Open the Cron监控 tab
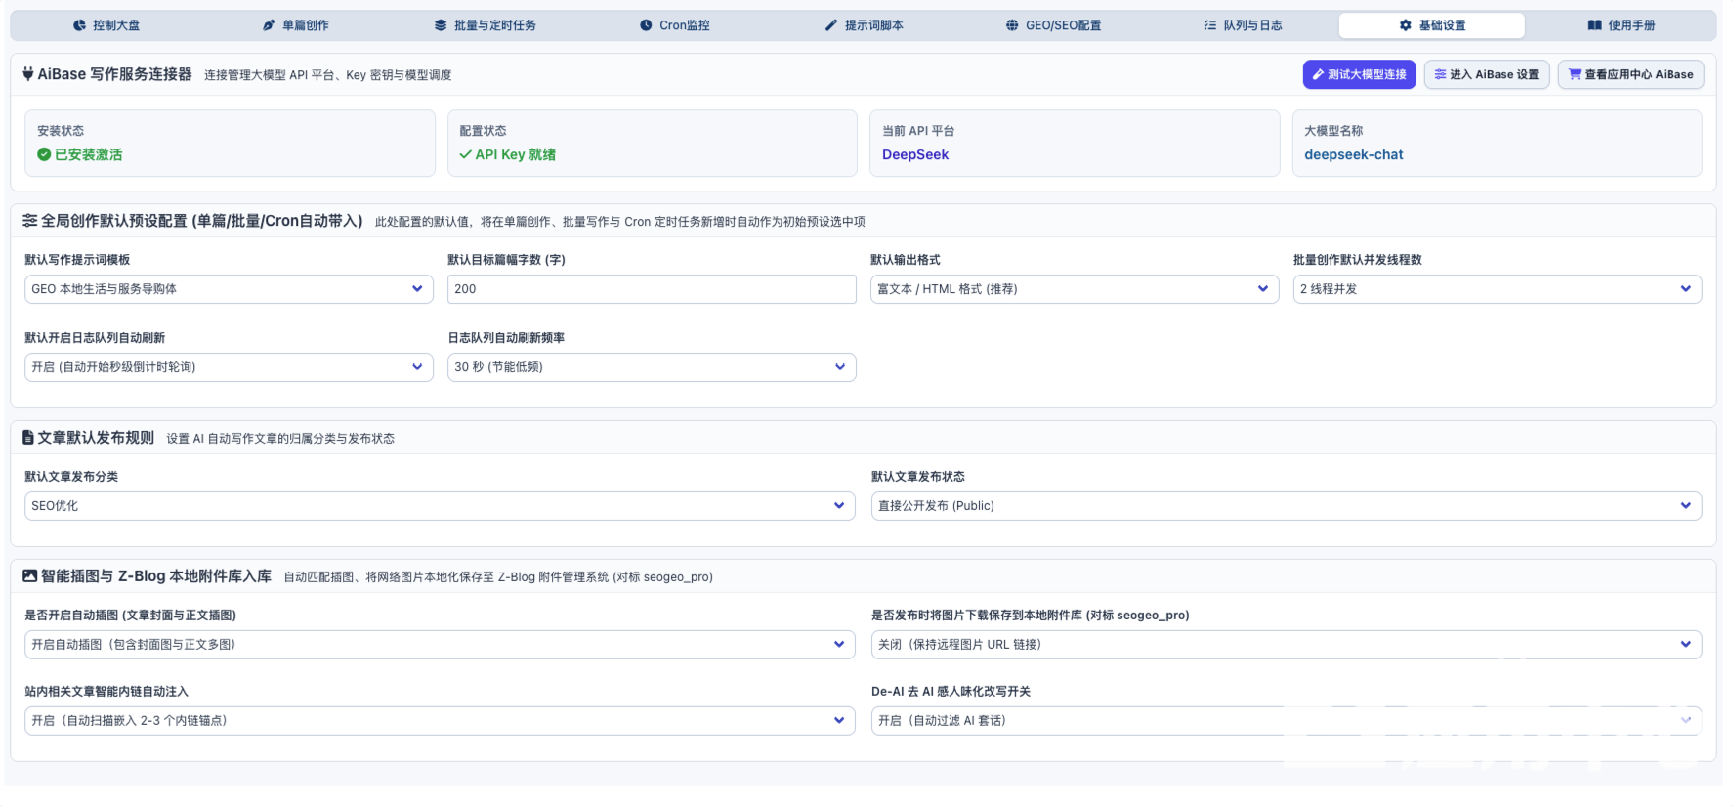Image resolution: width=1733 pixels, height=807 pixels. [674, 25]
